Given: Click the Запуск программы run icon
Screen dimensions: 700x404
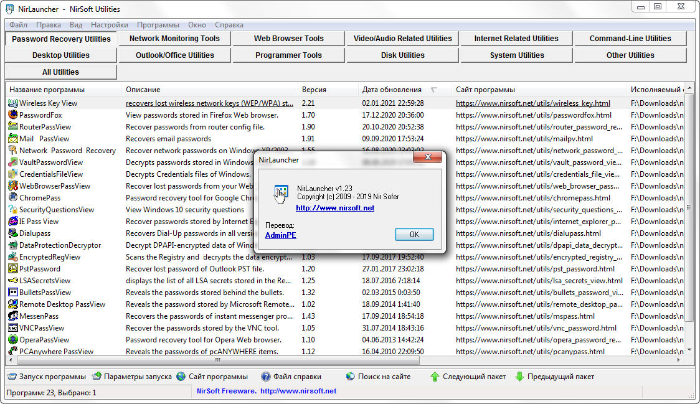Looking at the screenshot, I should tap(12, 377).
